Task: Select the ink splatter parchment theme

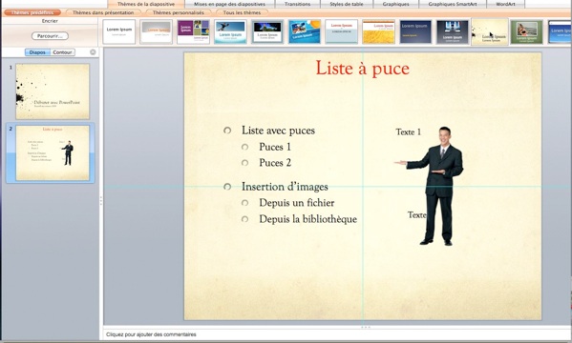Action: click(x=490, y=31)
